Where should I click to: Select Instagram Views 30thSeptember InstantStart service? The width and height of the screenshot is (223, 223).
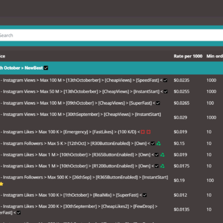(80, 114)
